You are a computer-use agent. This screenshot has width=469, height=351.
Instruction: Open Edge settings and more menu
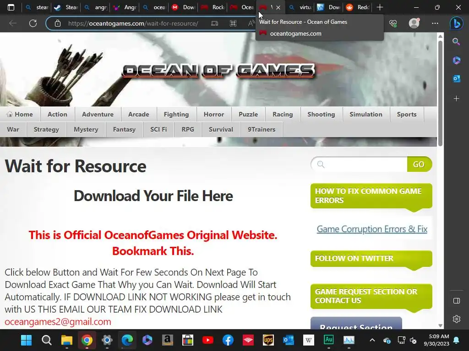(435, 23)
